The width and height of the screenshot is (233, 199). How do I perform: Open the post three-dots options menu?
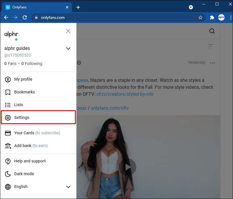tap(213, 63)
